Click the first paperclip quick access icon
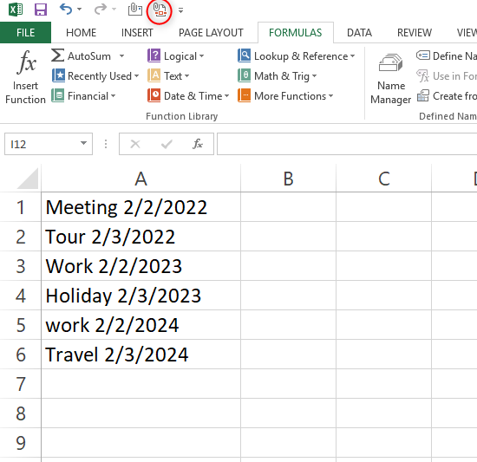 click(134, 10)
